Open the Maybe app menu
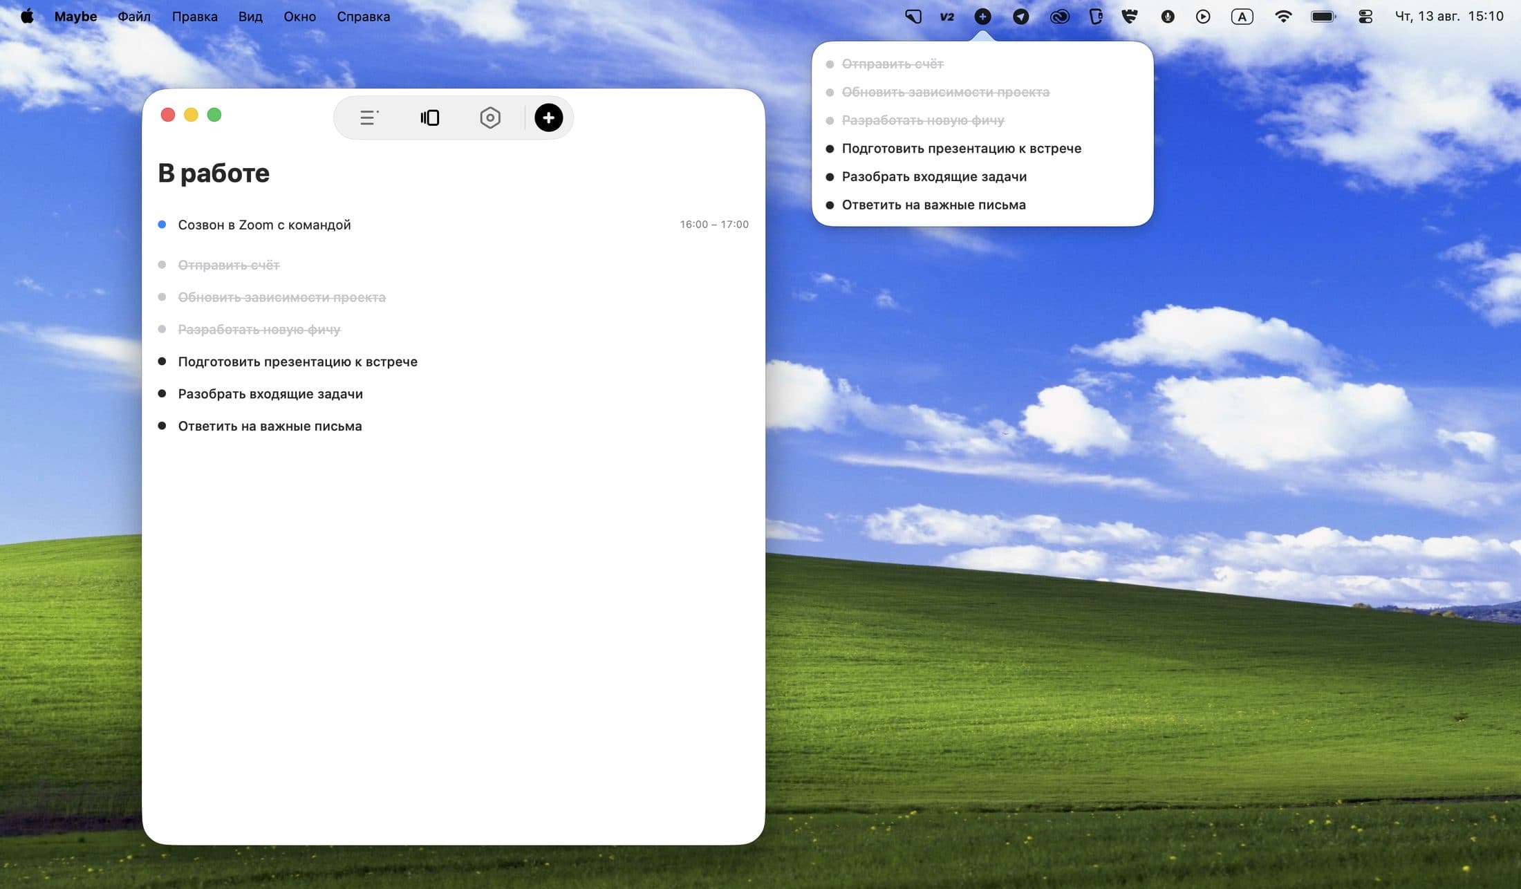Screen dimensions: 1521x889 pyautogui.click(x=75, y=16)
